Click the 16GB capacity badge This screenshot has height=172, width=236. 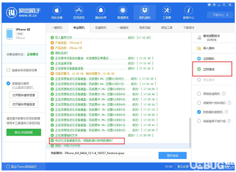click(20, 34)
